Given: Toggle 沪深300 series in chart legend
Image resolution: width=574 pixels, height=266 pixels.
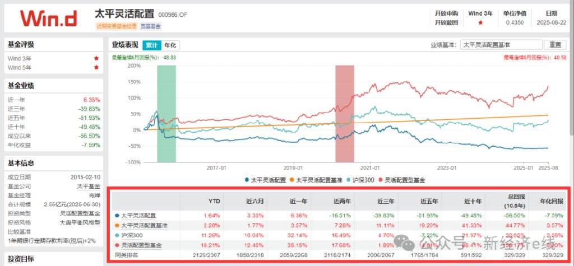Looking at the screenshot, I should pos(360,180).
